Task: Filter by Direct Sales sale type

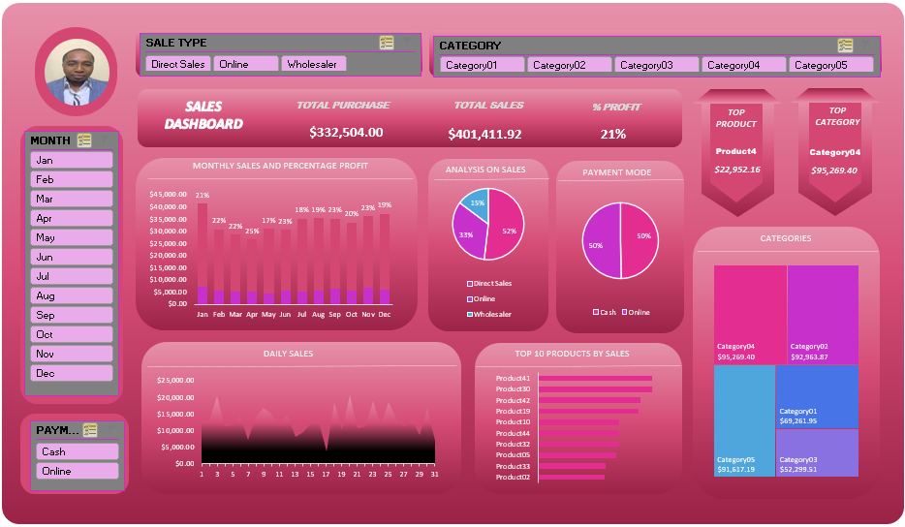Action: click(x=178, y=64)
